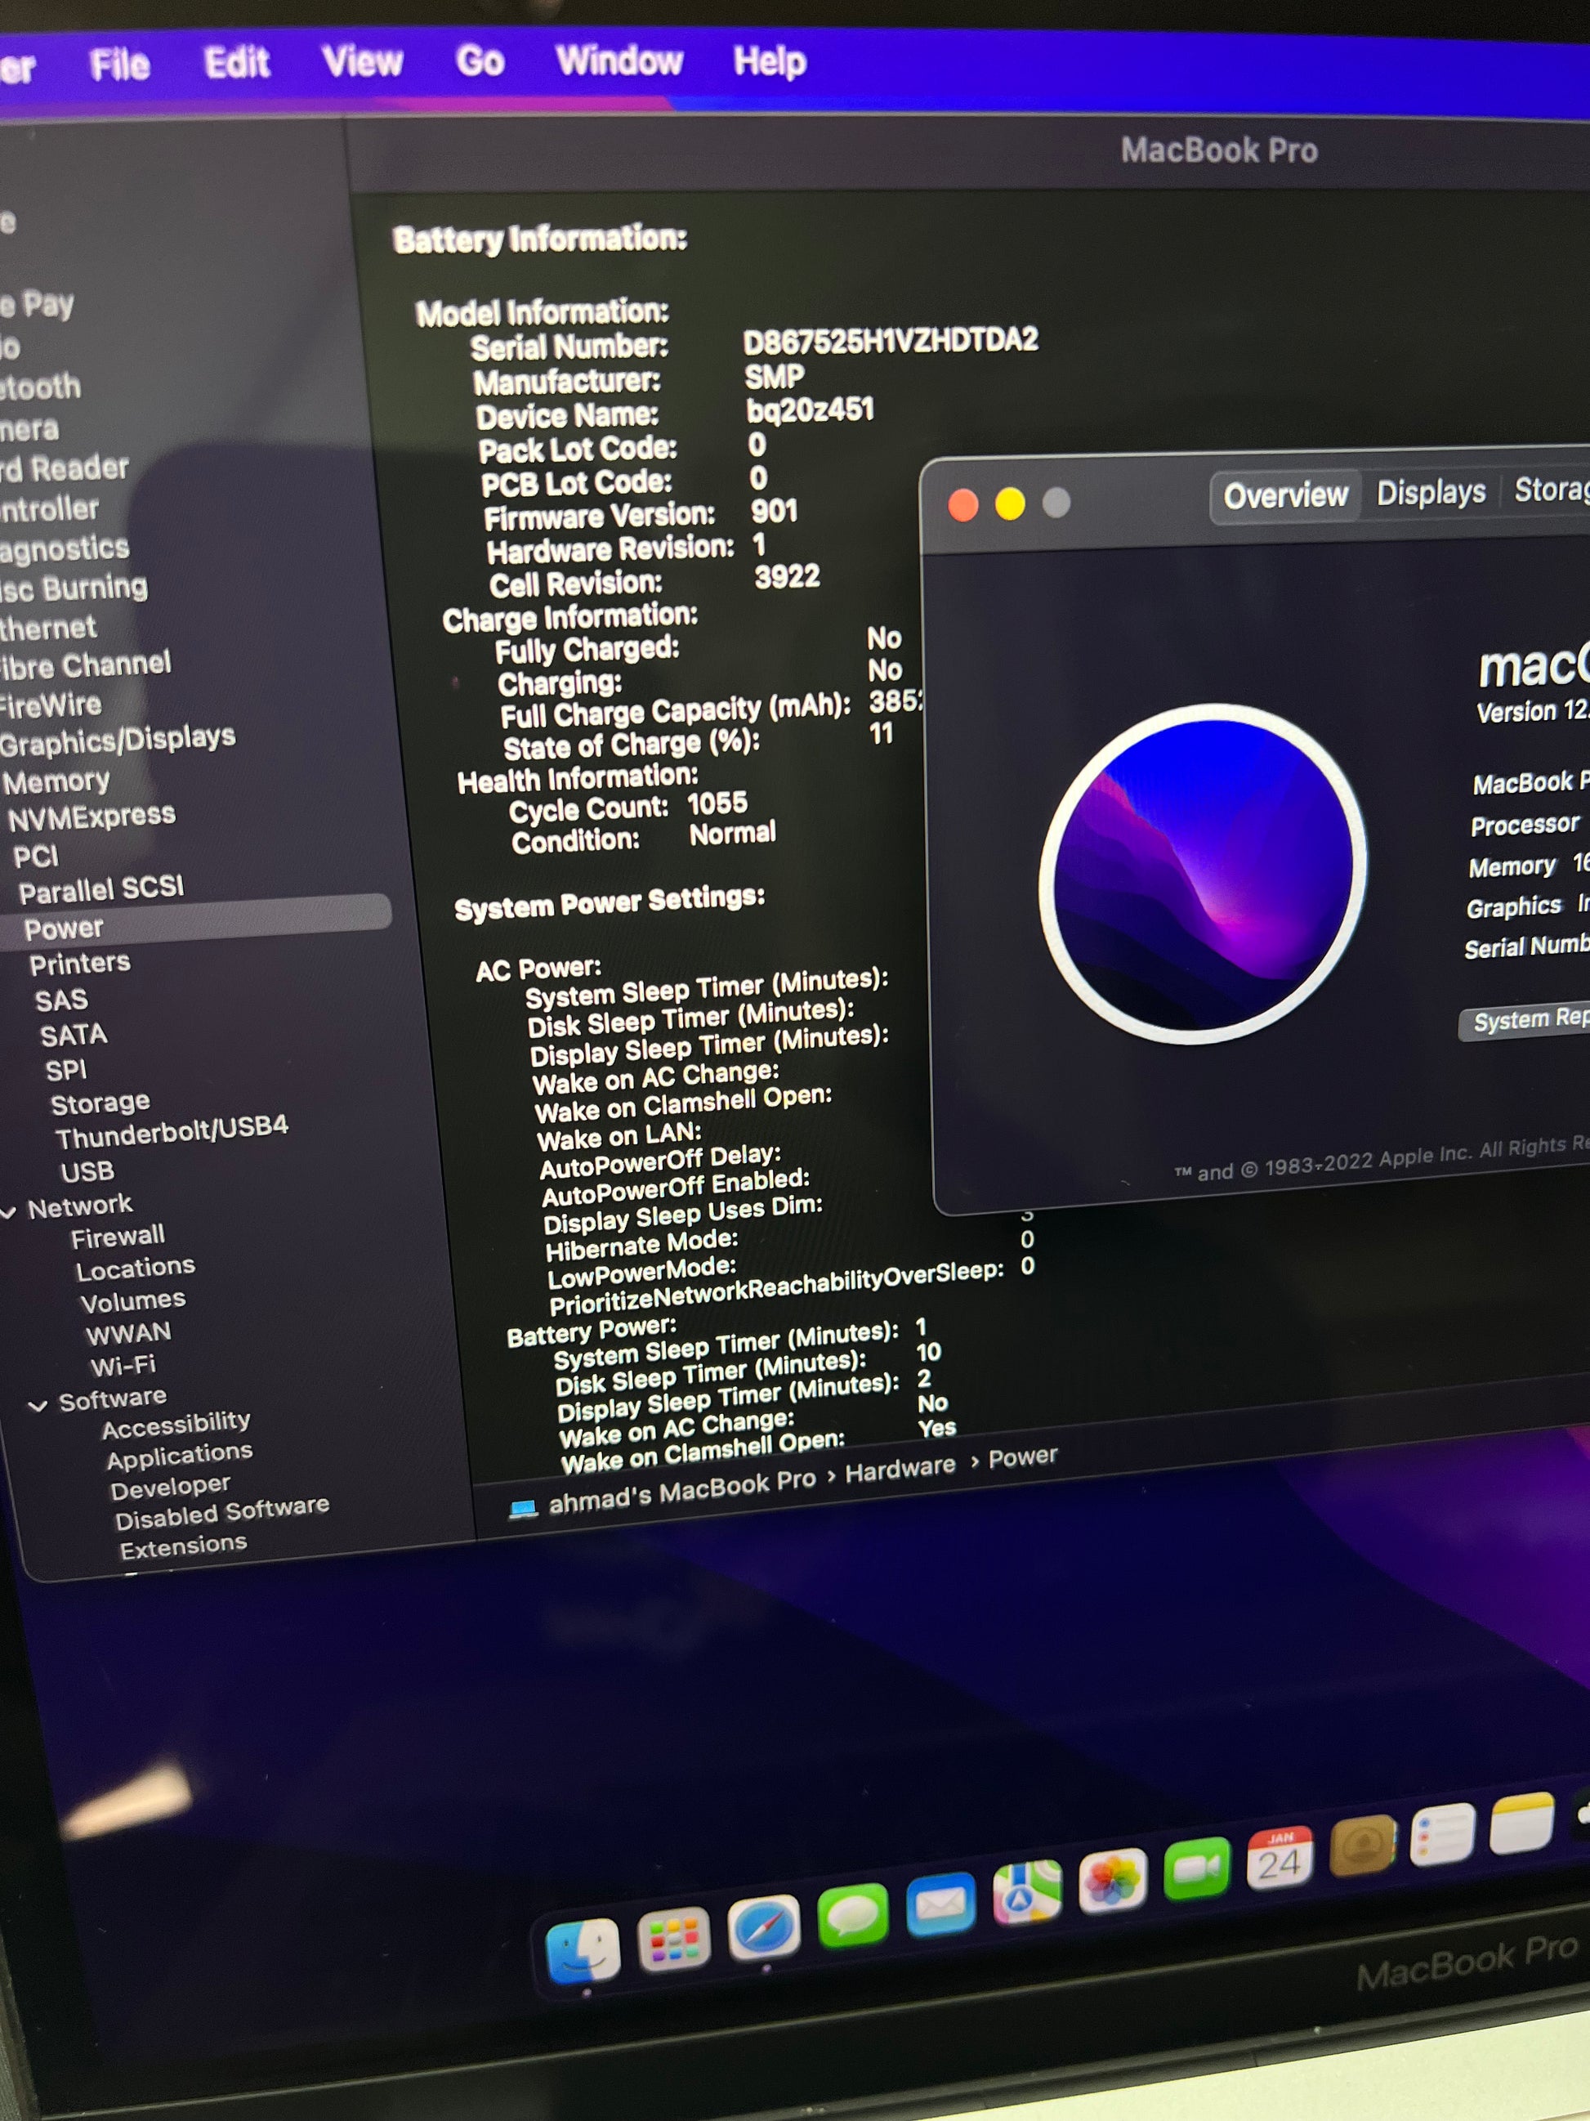
Task: Open the Help menu
Action: 769,62
